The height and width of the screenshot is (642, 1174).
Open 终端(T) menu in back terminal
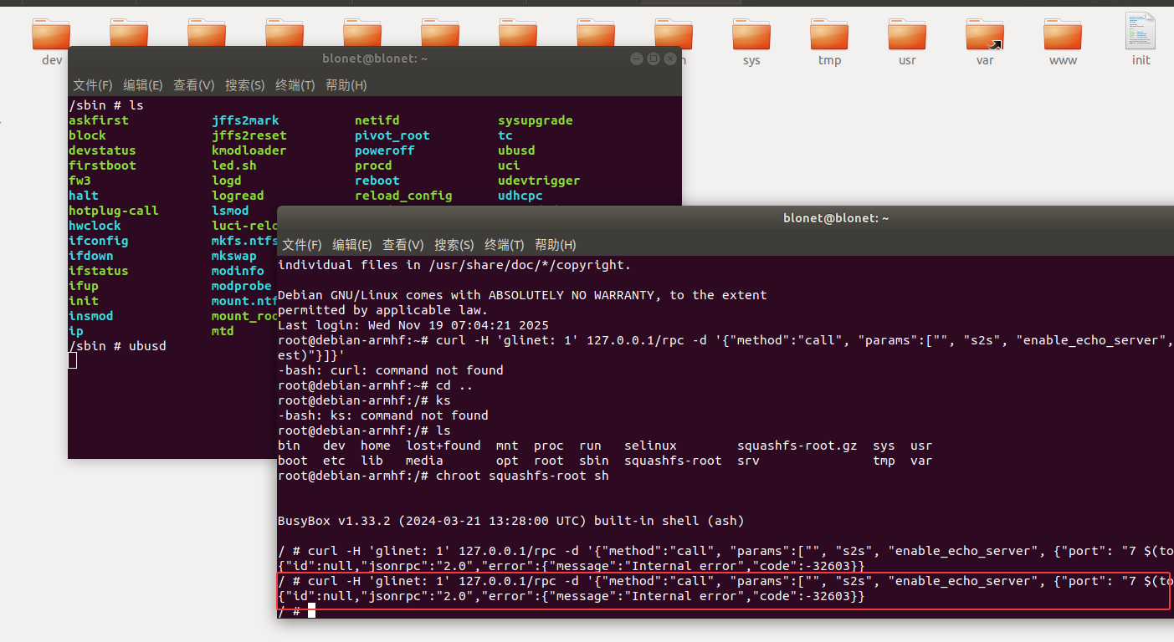point(295,85)
